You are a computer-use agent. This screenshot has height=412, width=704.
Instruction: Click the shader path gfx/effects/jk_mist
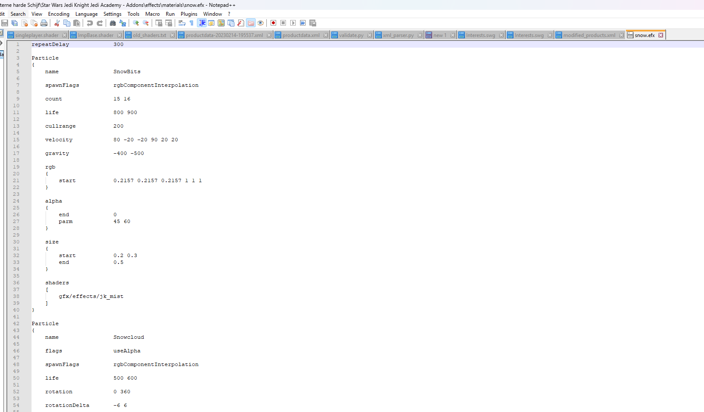coord(91,296)
